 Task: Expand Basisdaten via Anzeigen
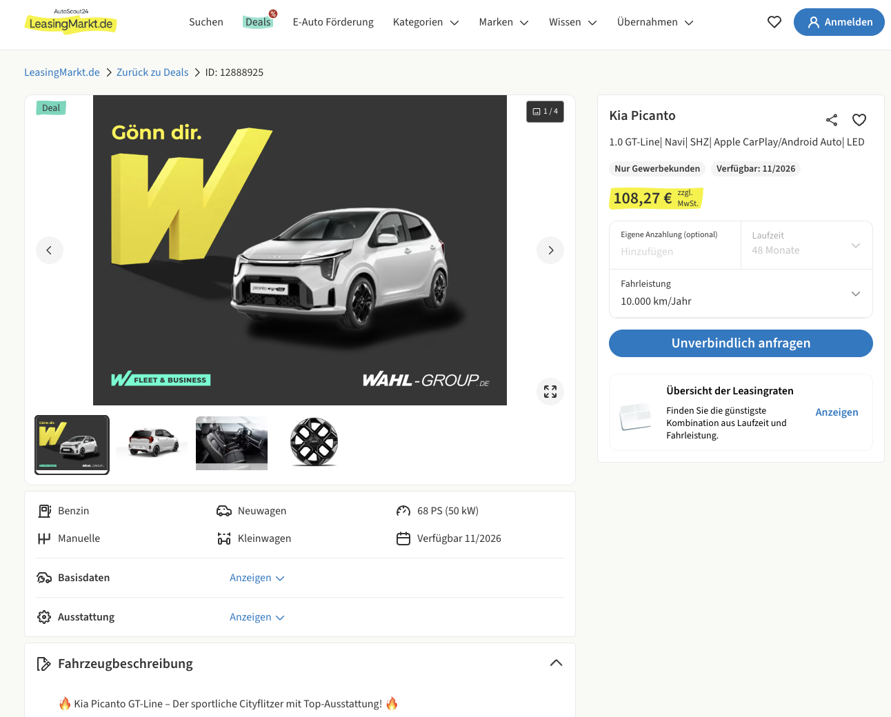pos(257,578)
